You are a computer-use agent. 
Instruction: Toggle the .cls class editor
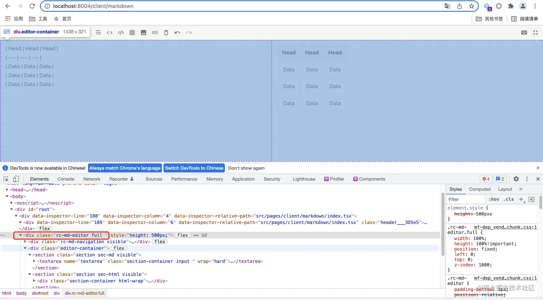pyautogui.click(x=509, y=200)
